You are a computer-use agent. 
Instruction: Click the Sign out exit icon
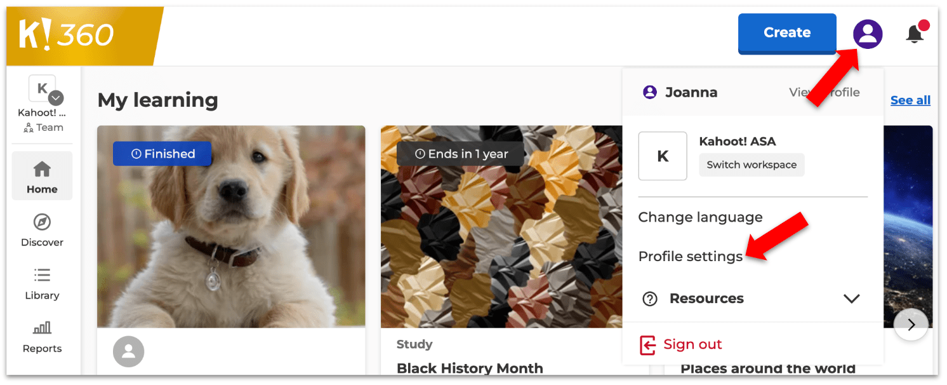(x=647, y=345)
